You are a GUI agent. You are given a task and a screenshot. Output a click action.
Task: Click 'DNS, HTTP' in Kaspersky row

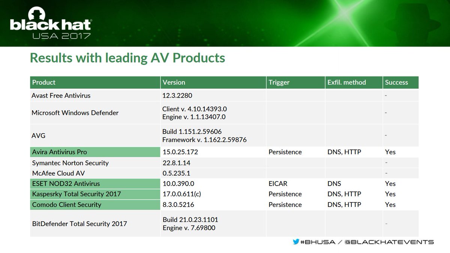click(x=344, y=194)
